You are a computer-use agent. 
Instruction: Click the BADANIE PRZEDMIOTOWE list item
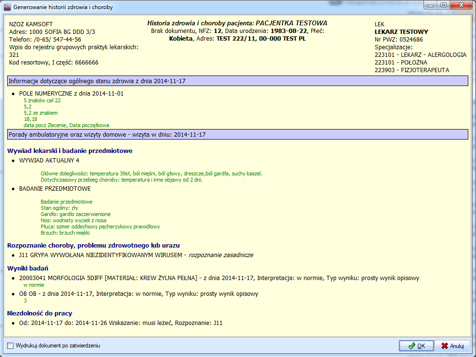[x=54, y=189]
